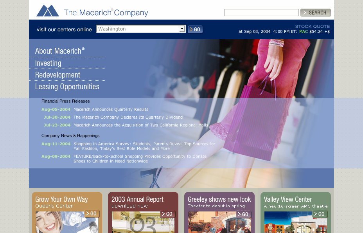The height and width of the screenshot is (233, 363).
Task: Click the 2003 Annual Report title
Action: pos(138,199)
